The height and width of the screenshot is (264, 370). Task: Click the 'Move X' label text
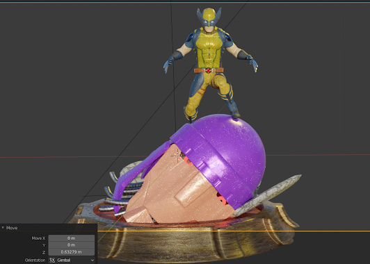tap(38, 238)
